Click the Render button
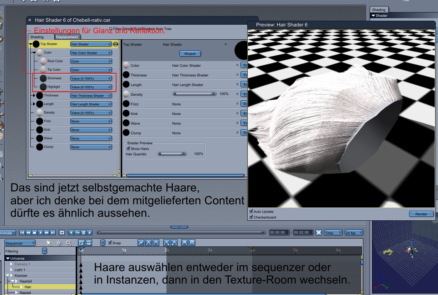 (x=421, y=214)
